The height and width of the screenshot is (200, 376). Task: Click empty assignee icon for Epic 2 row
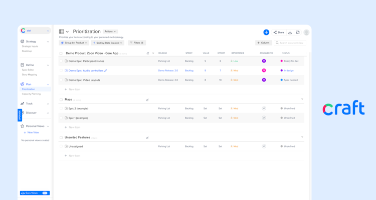point(264,108)
